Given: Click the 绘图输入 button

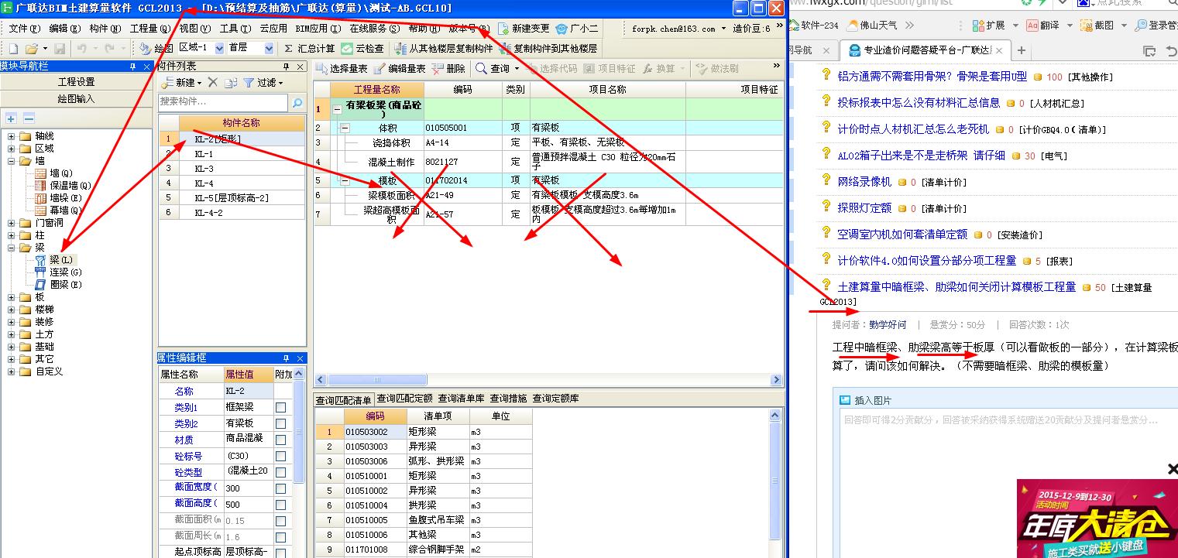Looking at the screenshot, I should 76,99.
